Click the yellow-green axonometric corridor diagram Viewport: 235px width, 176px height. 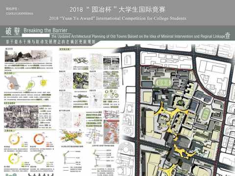coord(71,137)
